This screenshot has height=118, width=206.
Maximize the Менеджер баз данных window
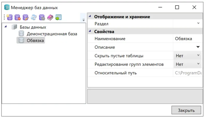[x=177, y=7]
